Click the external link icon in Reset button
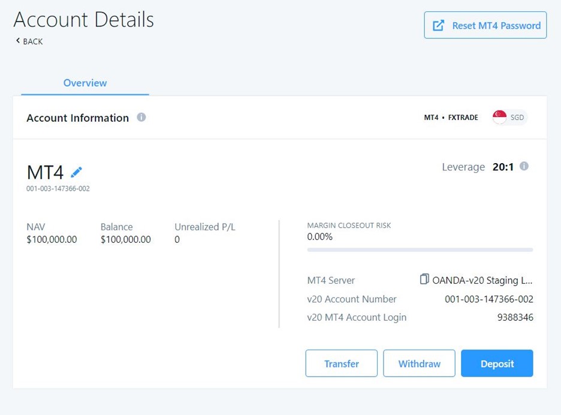 (x=439, y=26)
